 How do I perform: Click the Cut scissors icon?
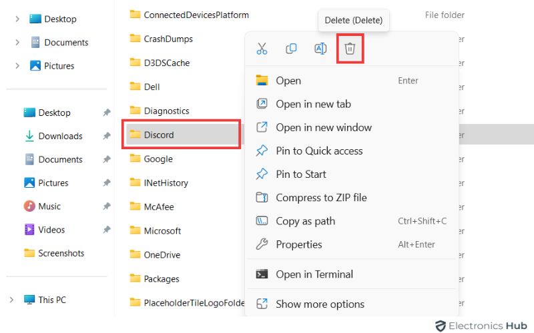pyautogui.click(x=262, y=49)
